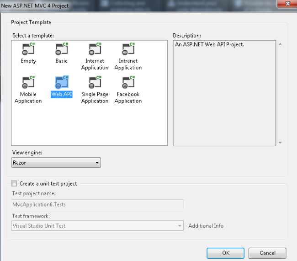Close the New ASP.NET MVC 4 Project dialog
This screenshot has width=297, height=261.
point(287,4)
